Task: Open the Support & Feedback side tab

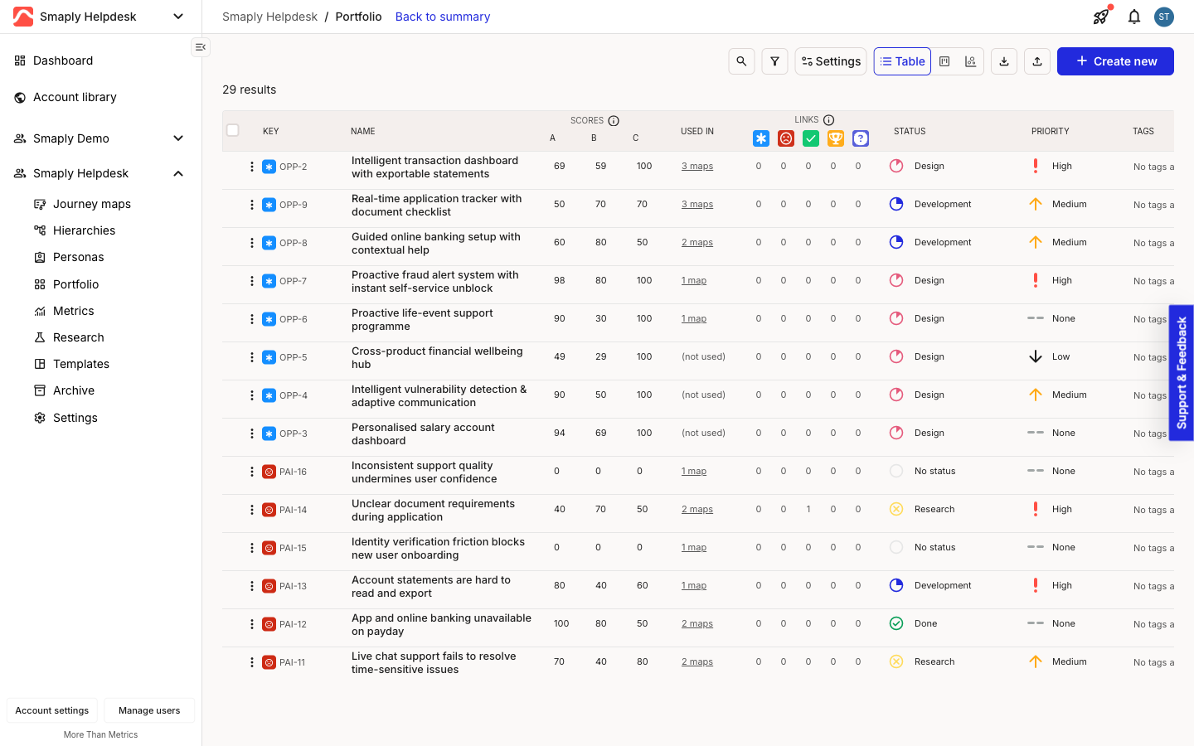Action: click(x=1182, y=373)
